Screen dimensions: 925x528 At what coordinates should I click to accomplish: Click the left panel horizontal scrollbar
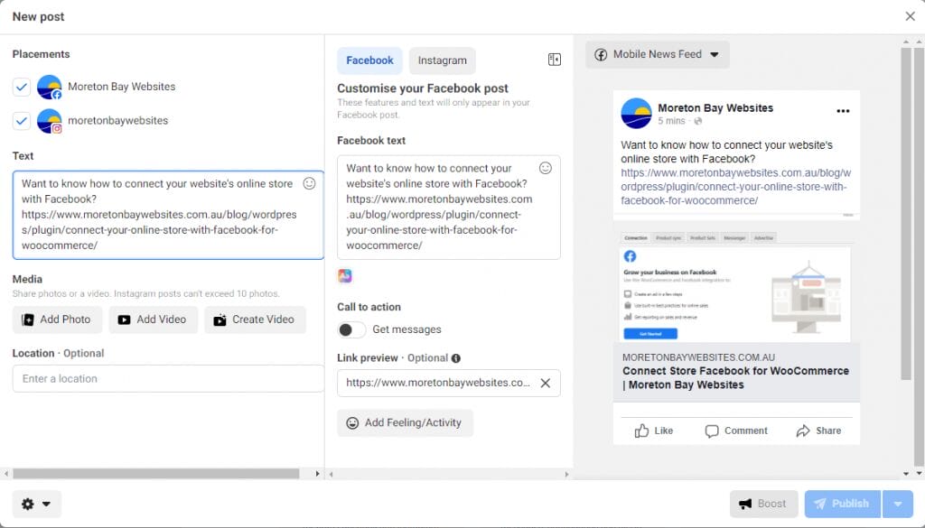click(155, 474)
